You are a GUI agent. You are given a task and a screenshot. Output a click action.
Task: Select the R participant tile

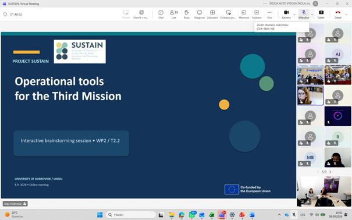(337, 137)
